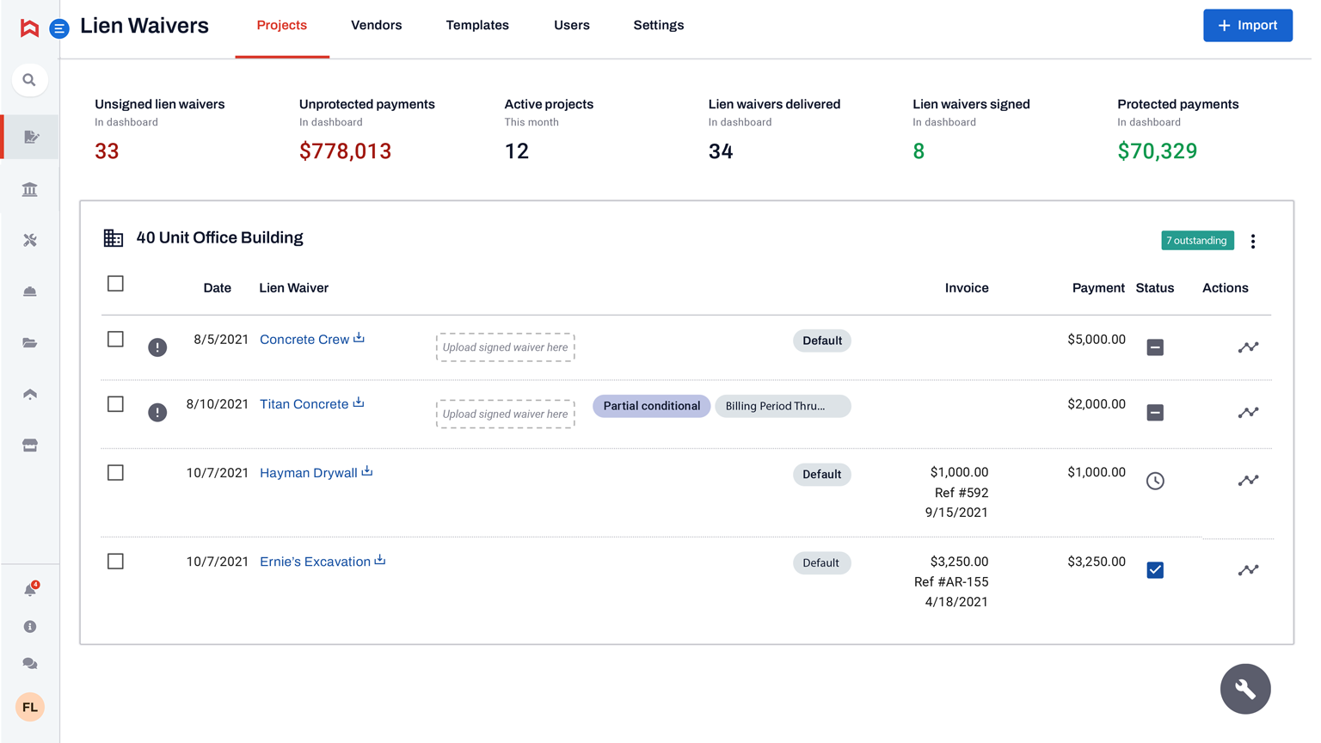This screenshot has width=1321, height=743.
Task: Click the Import button
Action: tap(1247, 26)
